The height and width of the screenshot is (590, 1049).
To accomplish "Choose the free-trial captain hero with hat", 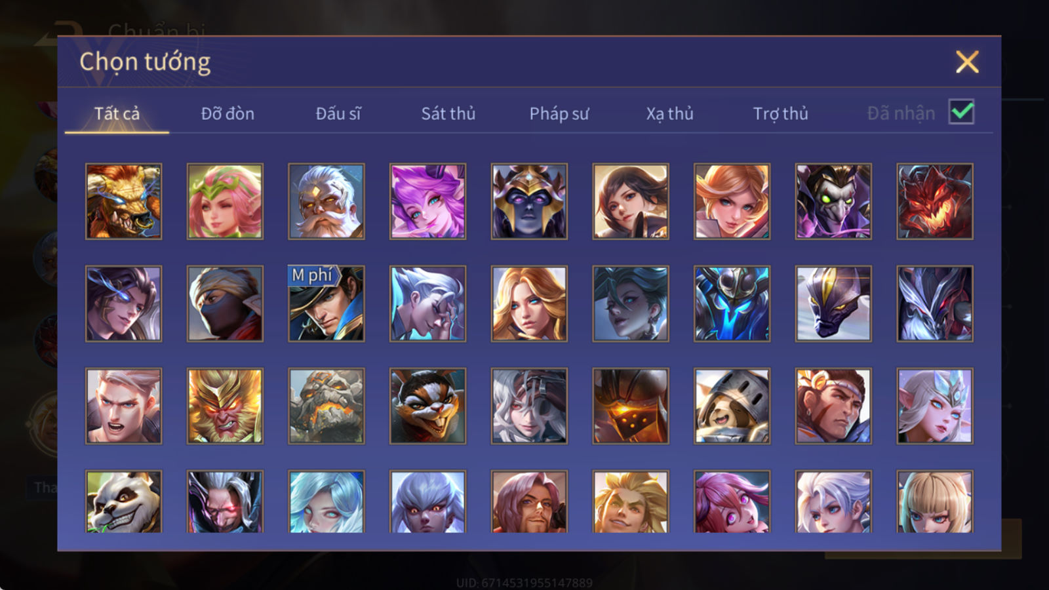I will tap(327, 304).
